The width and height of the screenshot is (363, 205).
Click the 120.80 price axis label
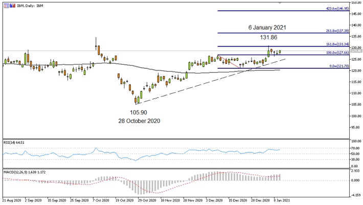click(x=357, y=71)
